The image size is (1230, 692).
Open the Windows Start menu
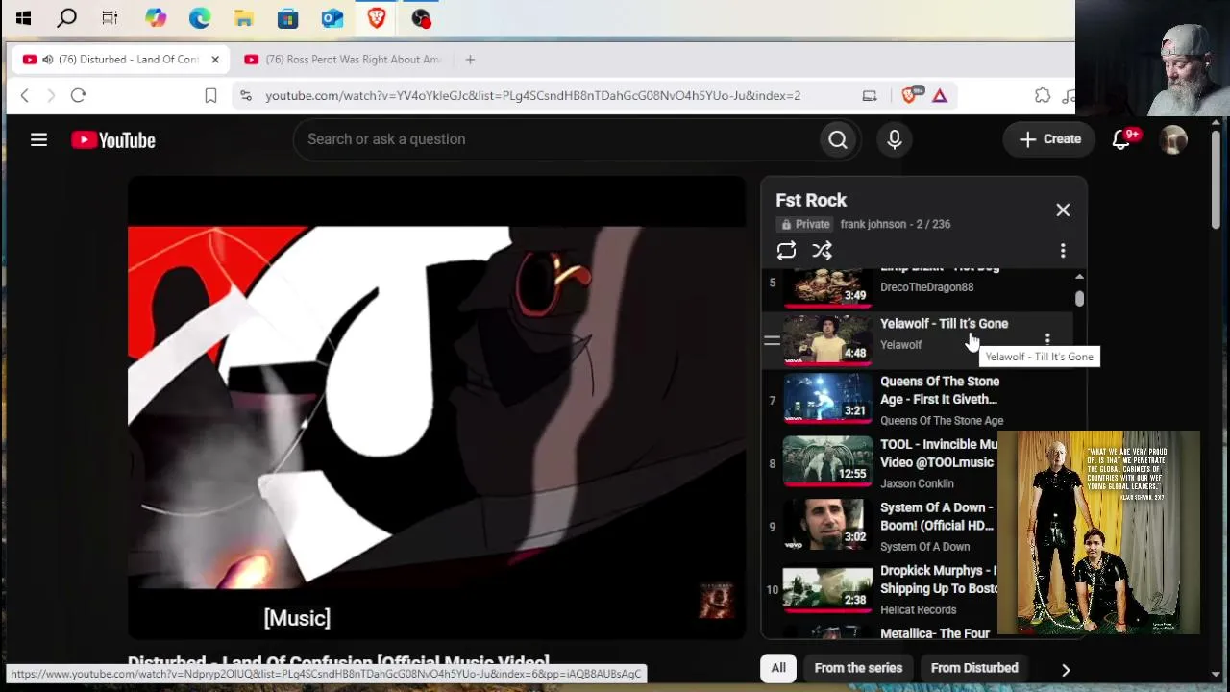click(x=23, y=17)
